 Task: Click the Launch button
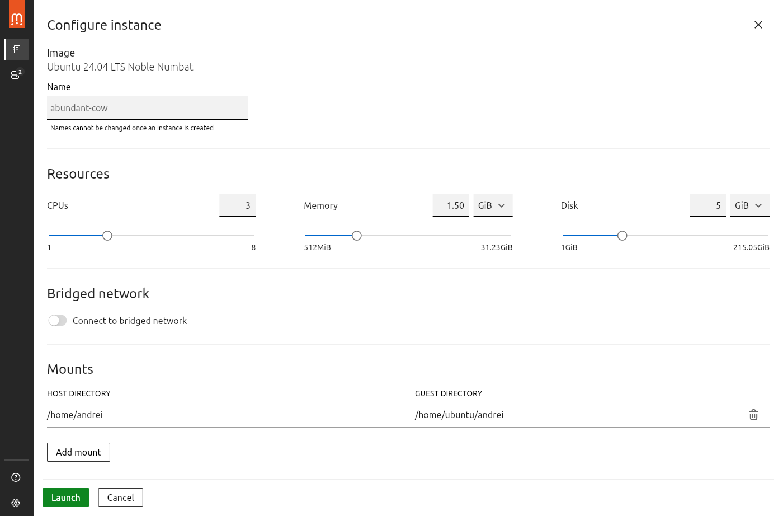(x=65, y=498)
